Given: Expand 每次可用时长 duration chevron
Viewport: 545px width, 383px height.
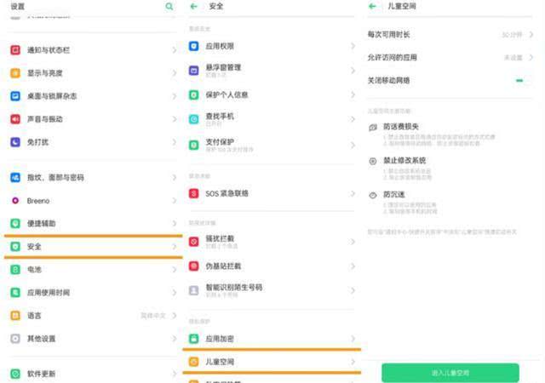Looking at the screenshot, I should (x=531, y=35).
